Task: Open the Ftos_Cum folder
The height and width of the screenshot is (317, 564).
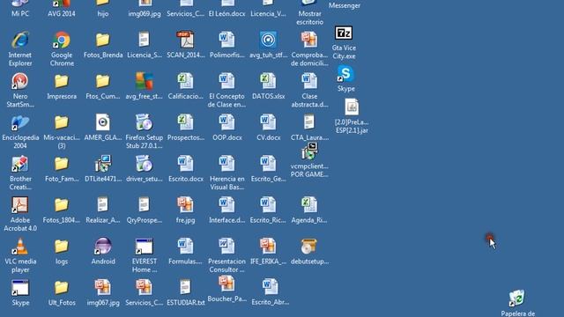Action: coord(103,82)
